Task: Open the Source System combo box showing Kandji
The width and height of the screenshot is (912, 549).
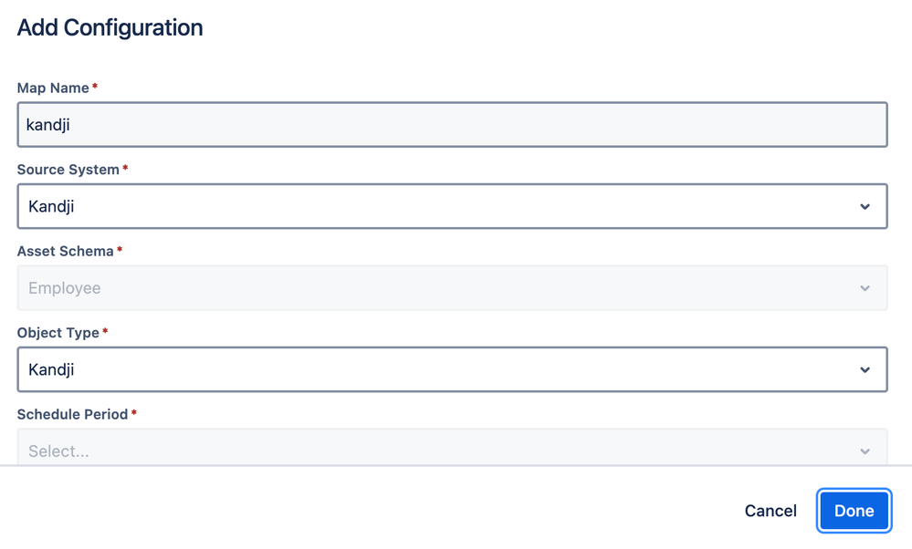Action: [438, 207]
